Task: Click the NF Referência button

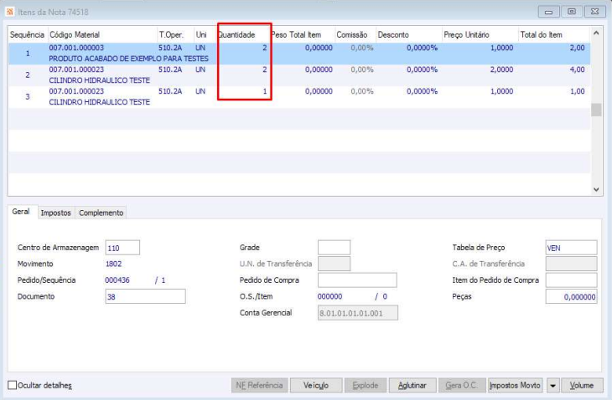Action: [x=259, y=386]
